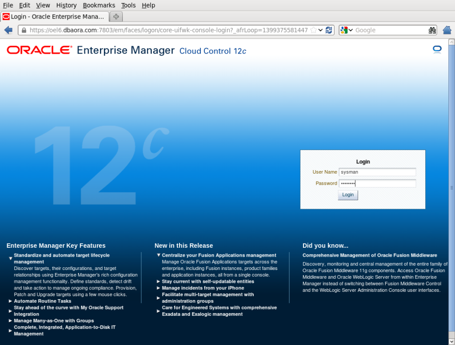Click the page scrollbar up arrow

(x=451, y=42)
